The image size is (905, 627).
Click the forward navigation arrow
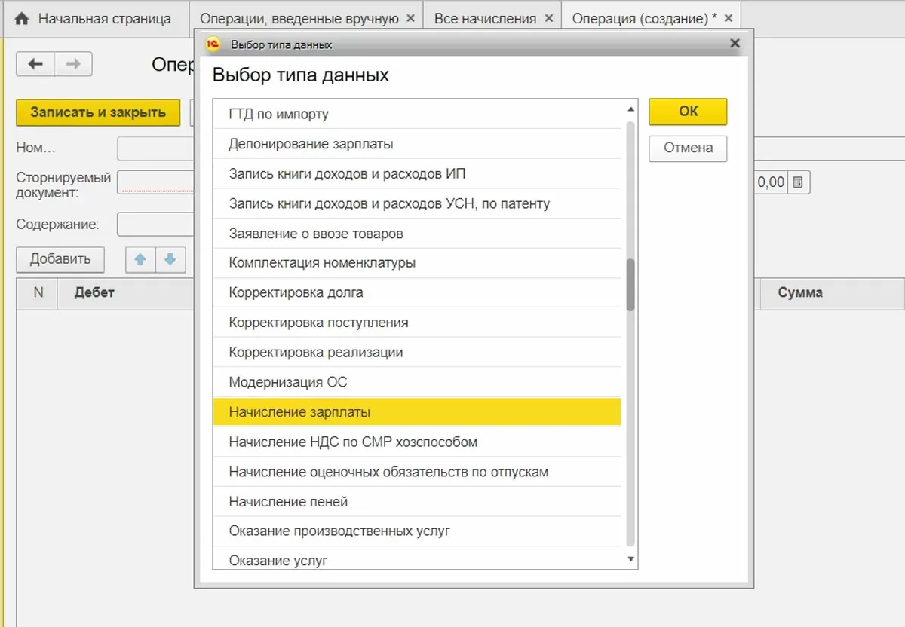pyautogui.click(x=73, y=64)
